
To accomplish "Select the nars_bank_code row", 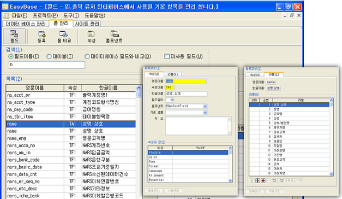I will point(71,160).
